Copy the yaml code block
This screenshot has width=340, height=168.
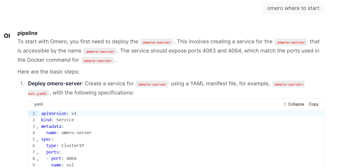313,104
